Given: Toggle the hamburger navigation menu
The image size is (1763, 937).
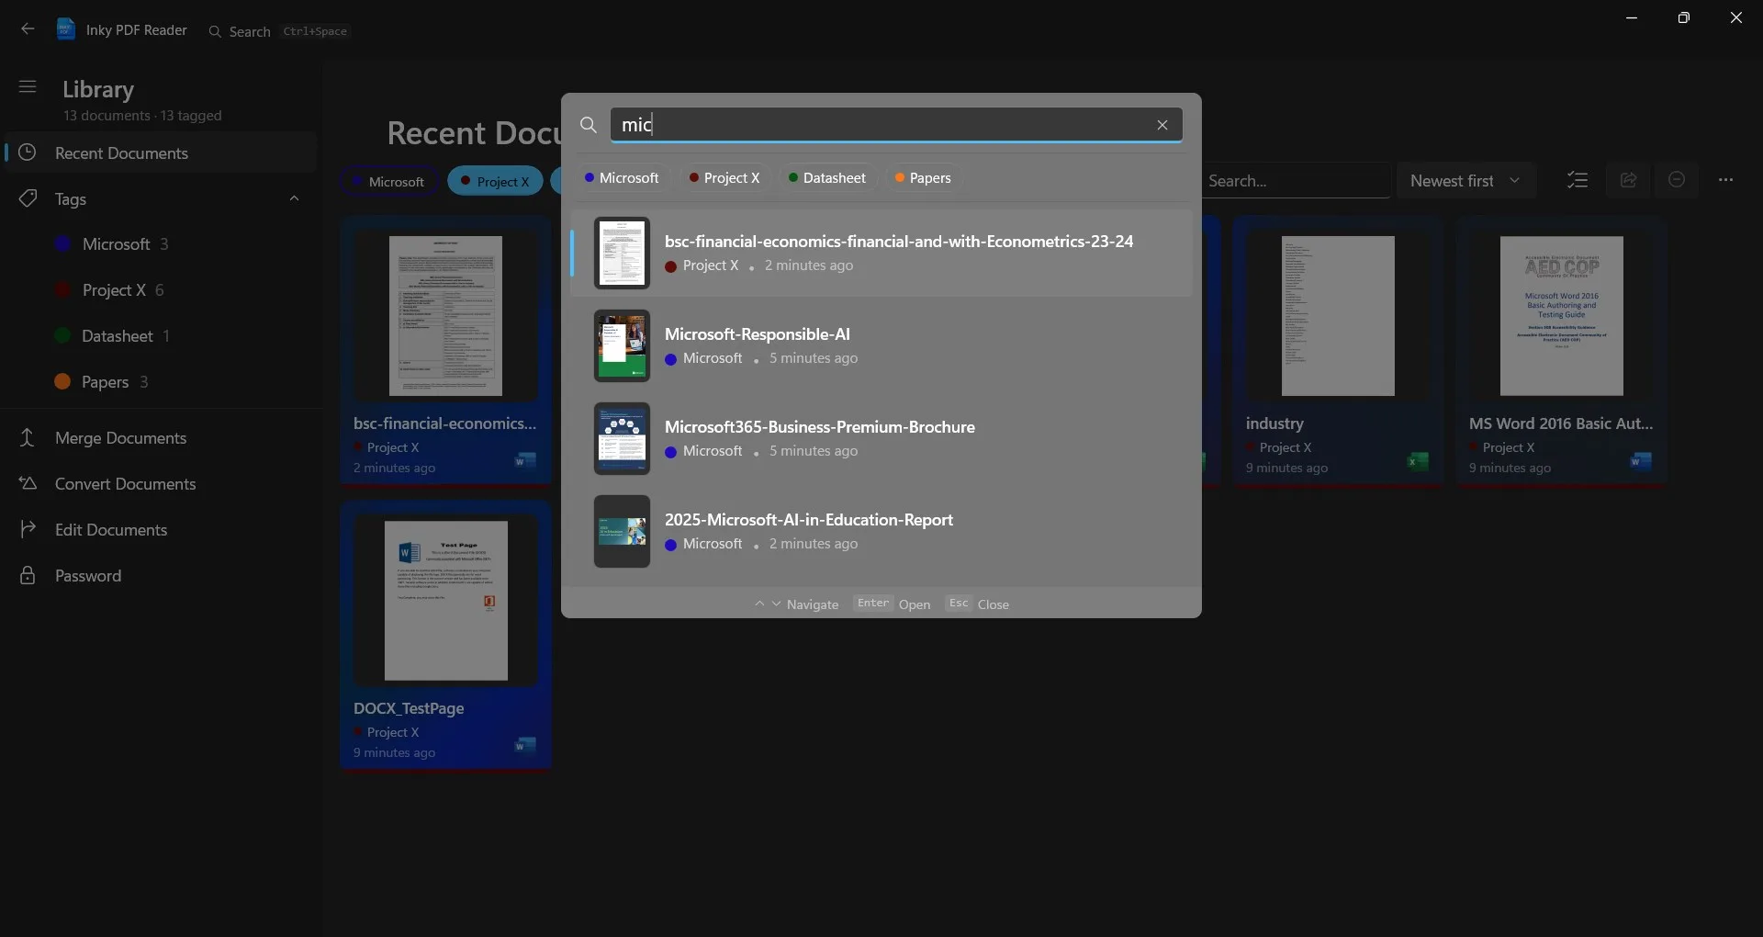Looking at the screenshot, I should click(x=28, y=86).
